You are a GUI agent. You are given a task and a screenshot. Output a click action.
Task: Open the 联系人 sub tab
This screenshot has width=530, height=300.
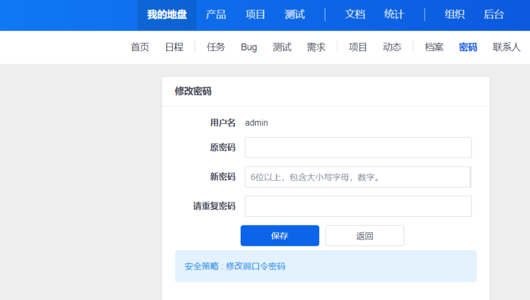tap(507, 47)
